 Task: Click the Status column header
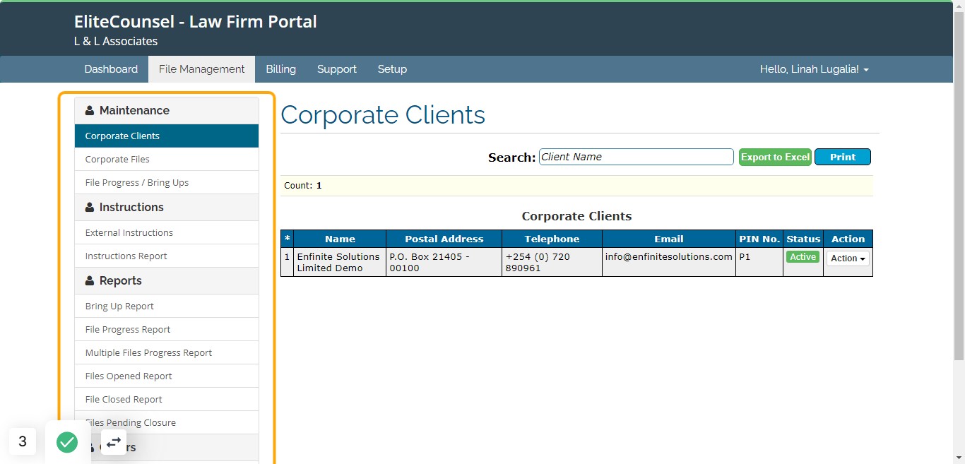pos(803,239)
